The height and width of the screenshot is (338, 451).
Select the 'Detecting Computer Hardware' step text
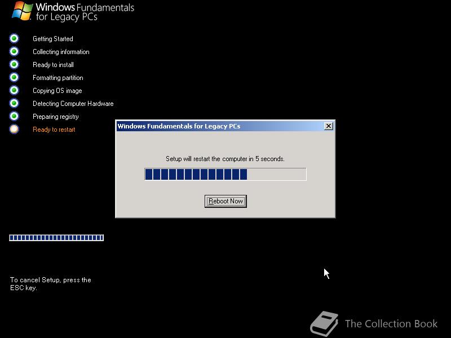73,104
